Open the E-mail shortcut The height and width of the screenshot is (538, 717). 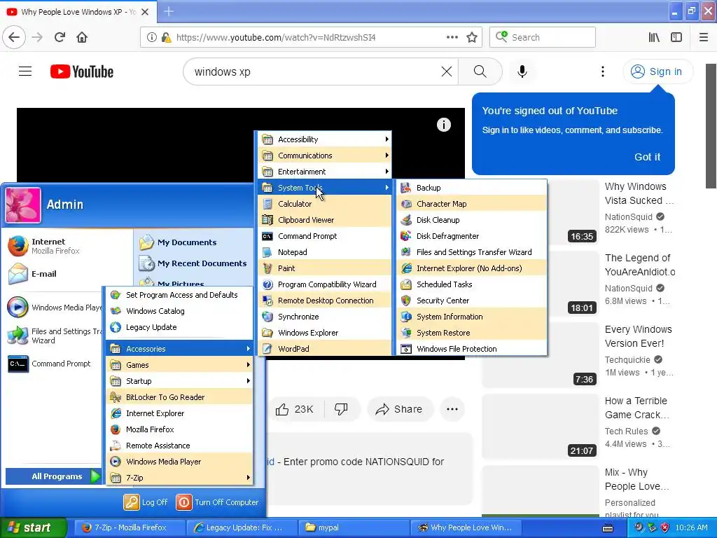pyautogui.click(x=32, y=274)
